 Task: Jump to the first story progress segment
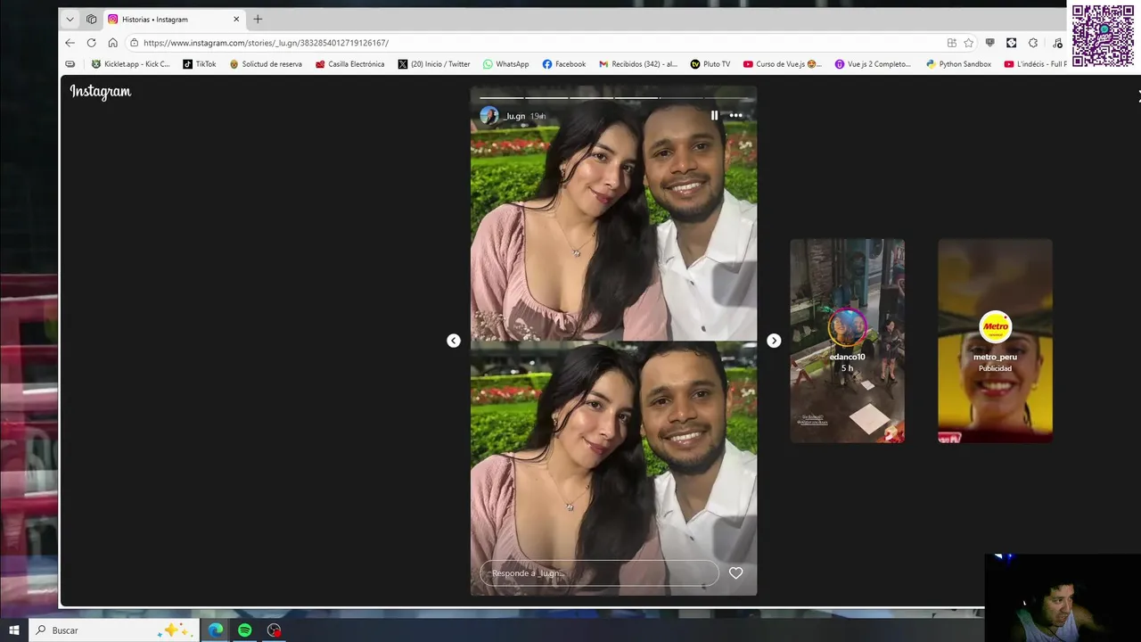[502, 97]
